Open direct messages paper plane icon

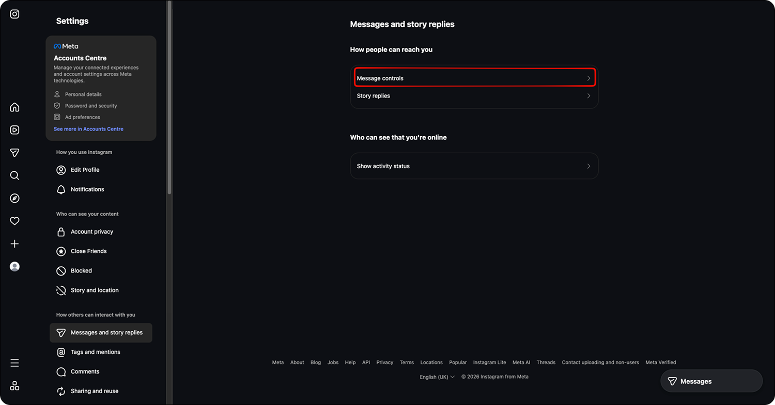(14, 153)
